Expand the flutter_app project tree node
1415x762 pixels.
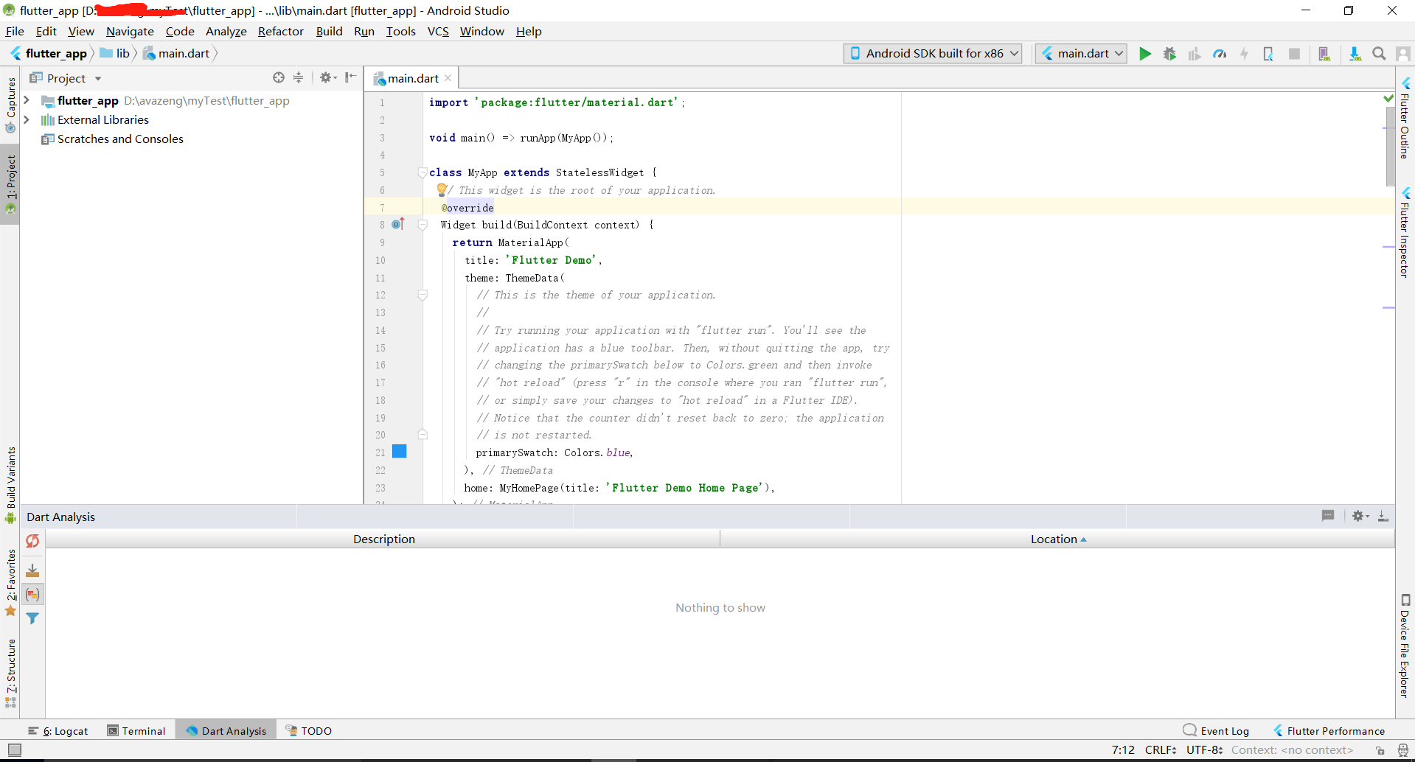point(27,100)
